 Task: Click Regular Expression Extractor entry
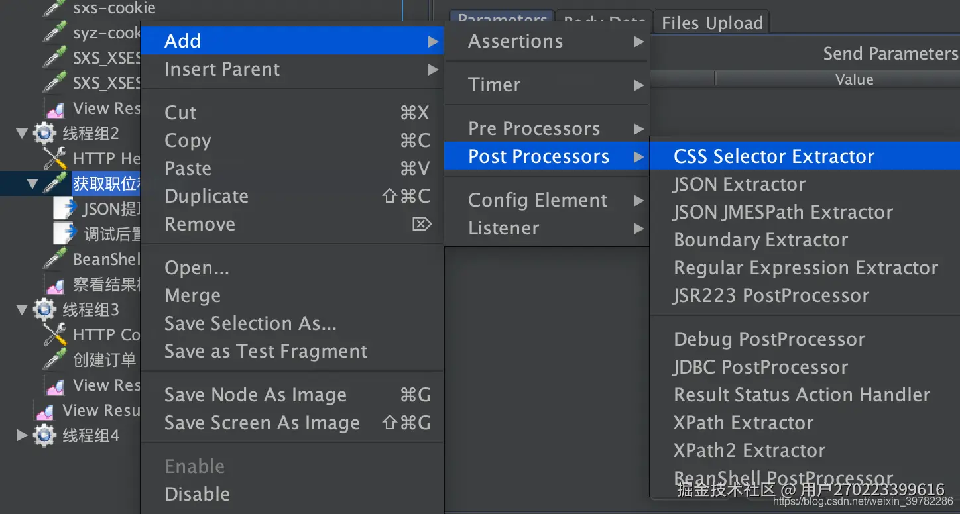point(806,268)
